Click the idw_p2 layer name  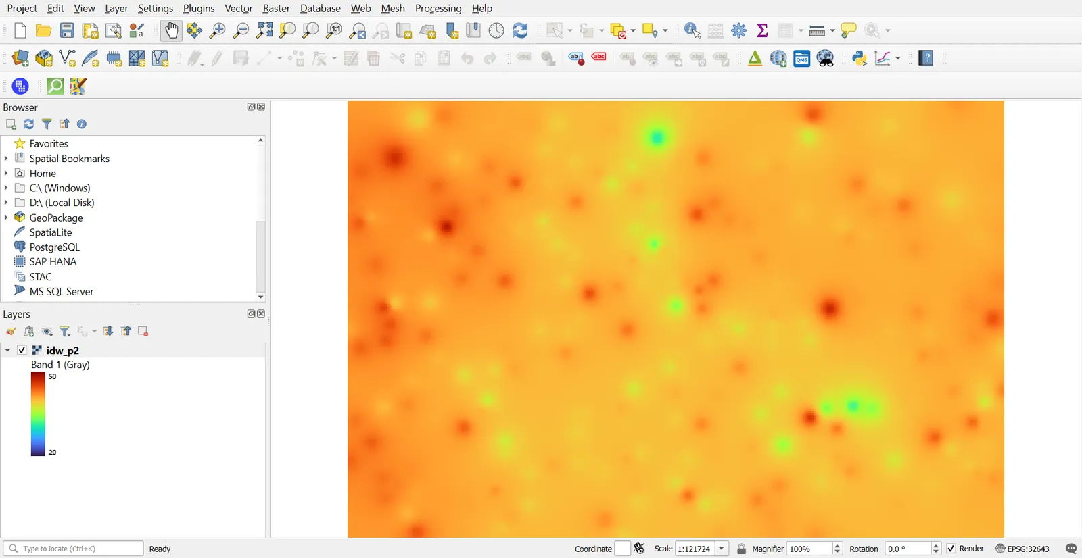(62, 351)
